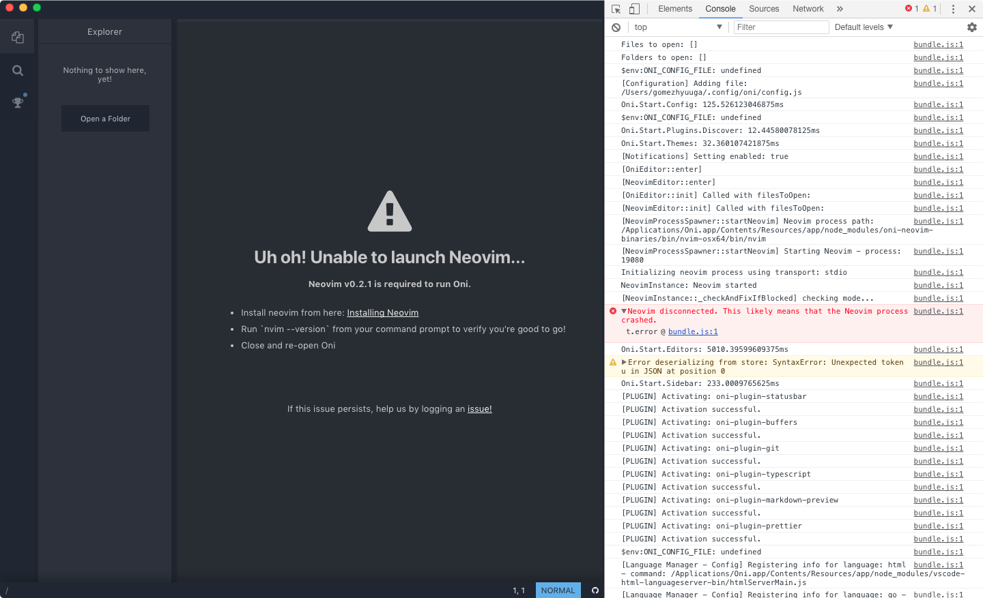
Task: Open the top JavaScript context dropdown
Action: point(678,27)
